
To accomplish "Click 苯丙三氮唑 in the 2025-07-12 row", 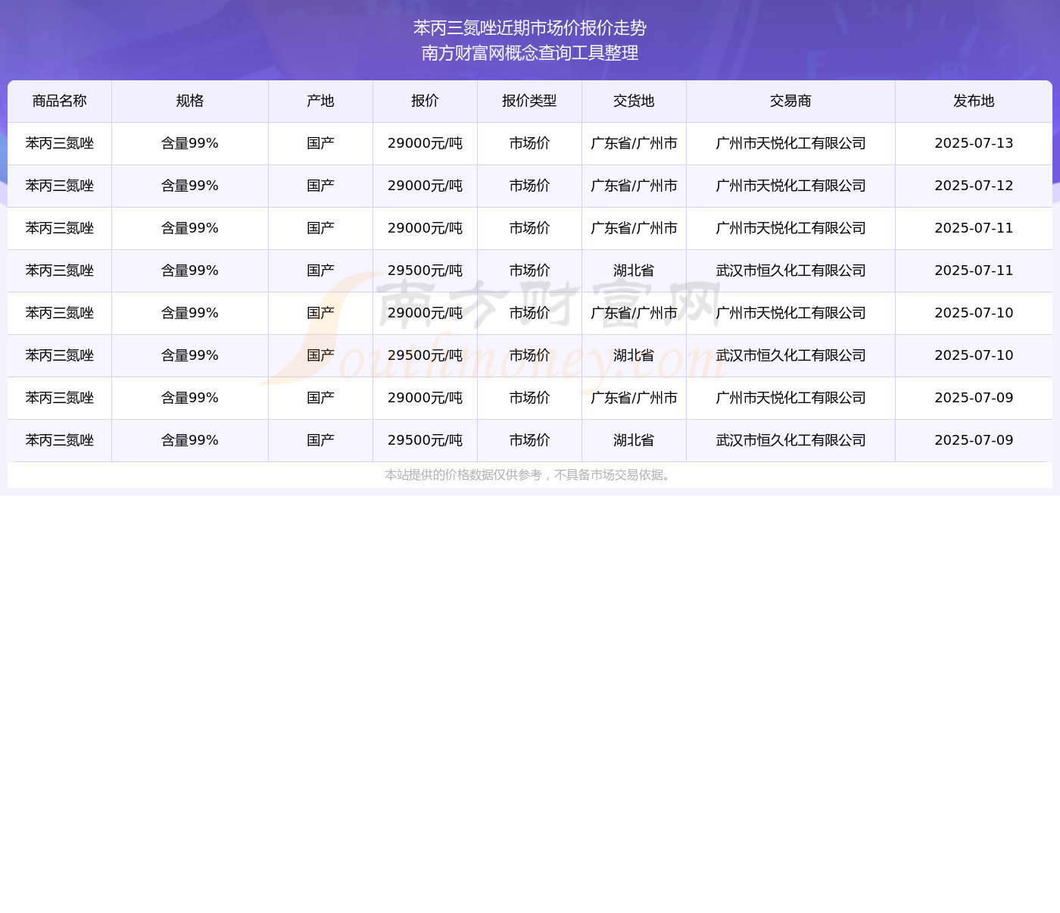I will click(x=60, y=186).
